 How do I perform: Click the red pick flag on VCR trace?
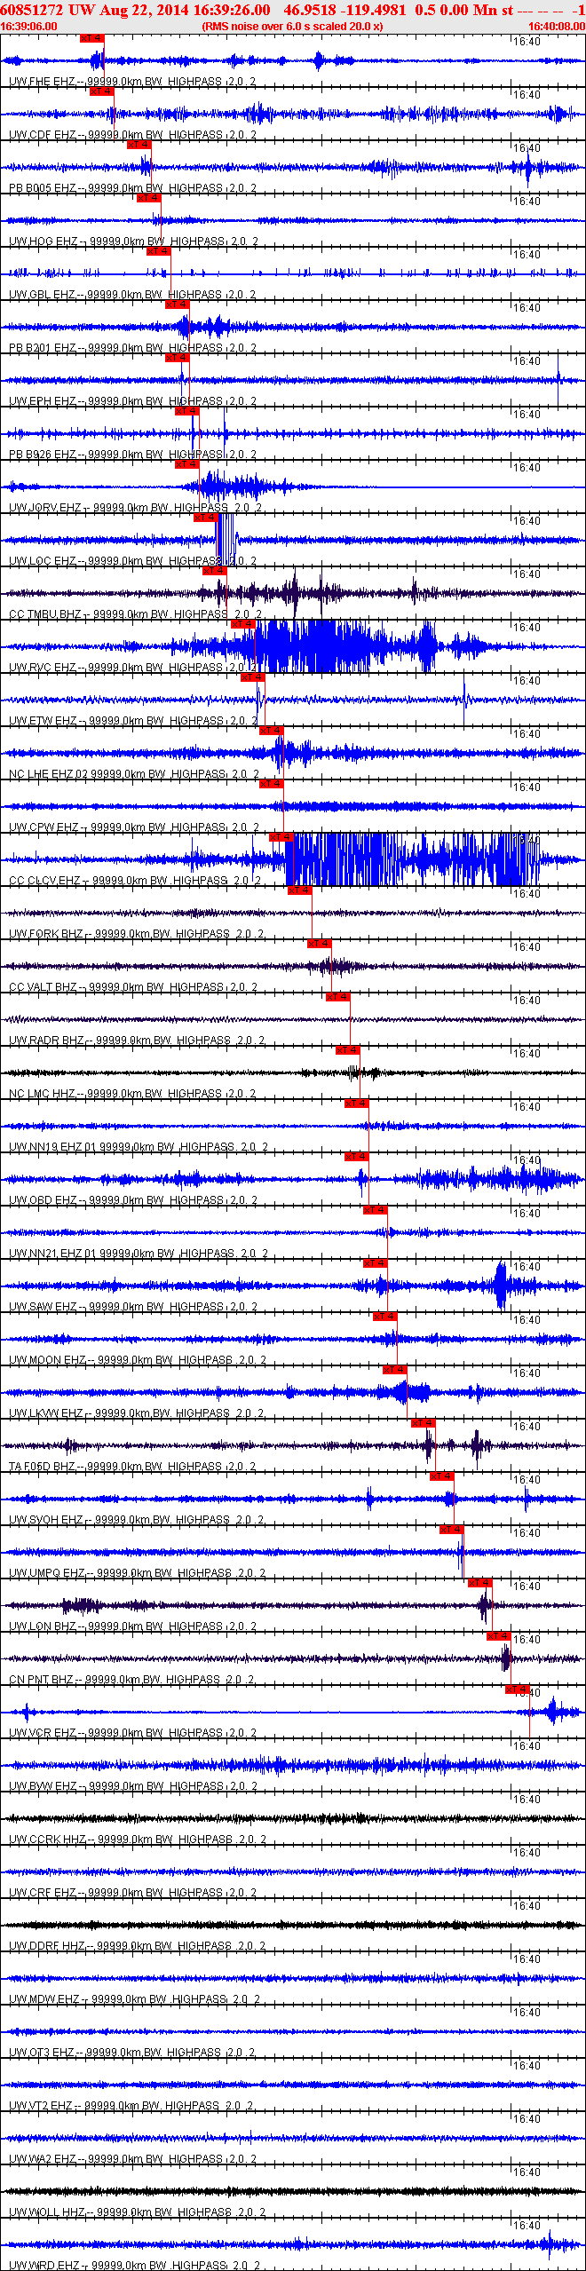[518, 1689]
